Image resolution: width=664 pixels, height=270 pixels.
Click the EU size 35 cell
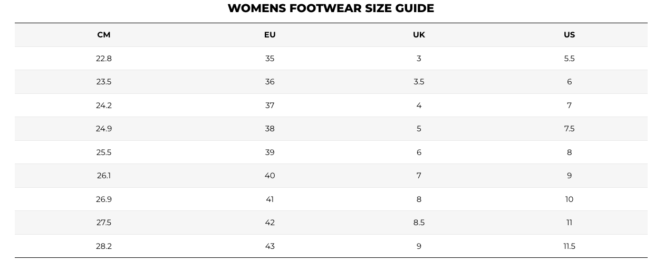point(270,59)
